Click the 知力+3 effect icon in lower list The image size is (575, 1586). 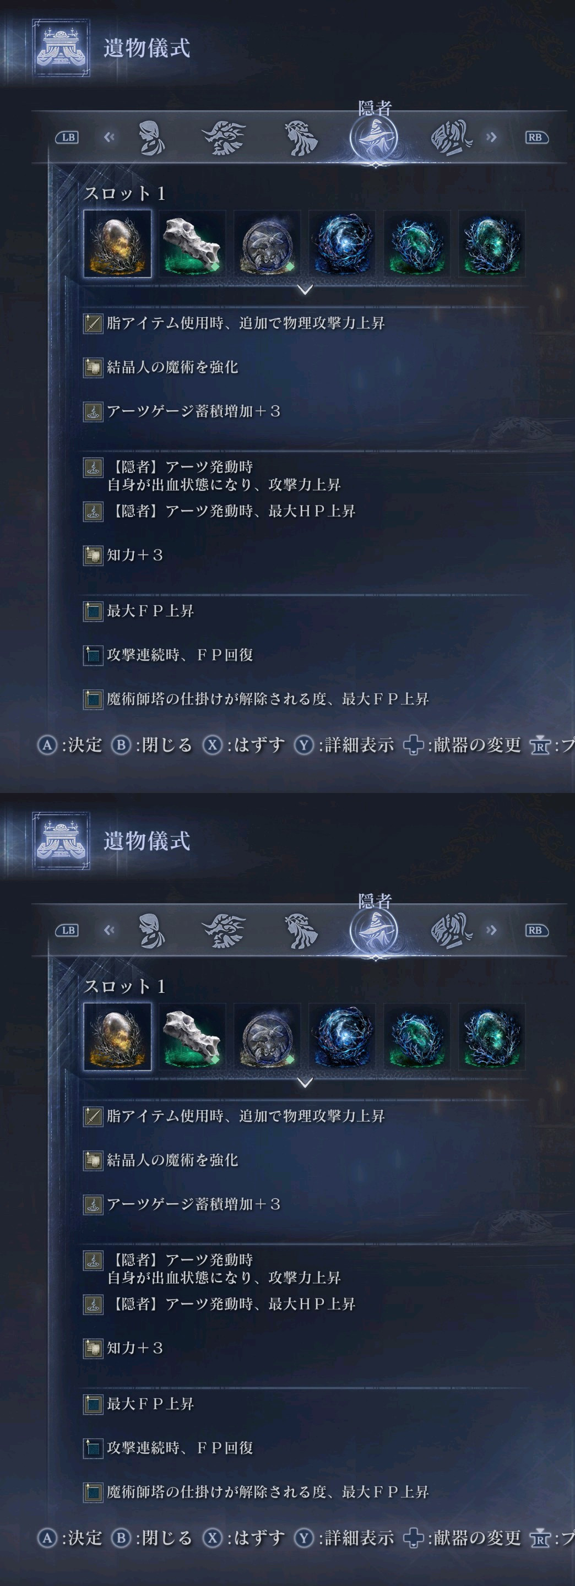93,1348
